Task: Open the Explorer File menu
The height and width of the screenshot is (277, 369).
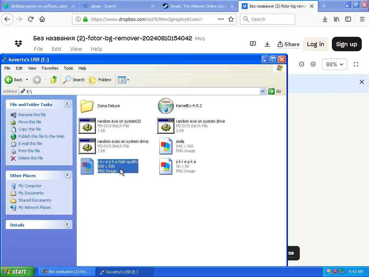Action: [x=7, y=68]
